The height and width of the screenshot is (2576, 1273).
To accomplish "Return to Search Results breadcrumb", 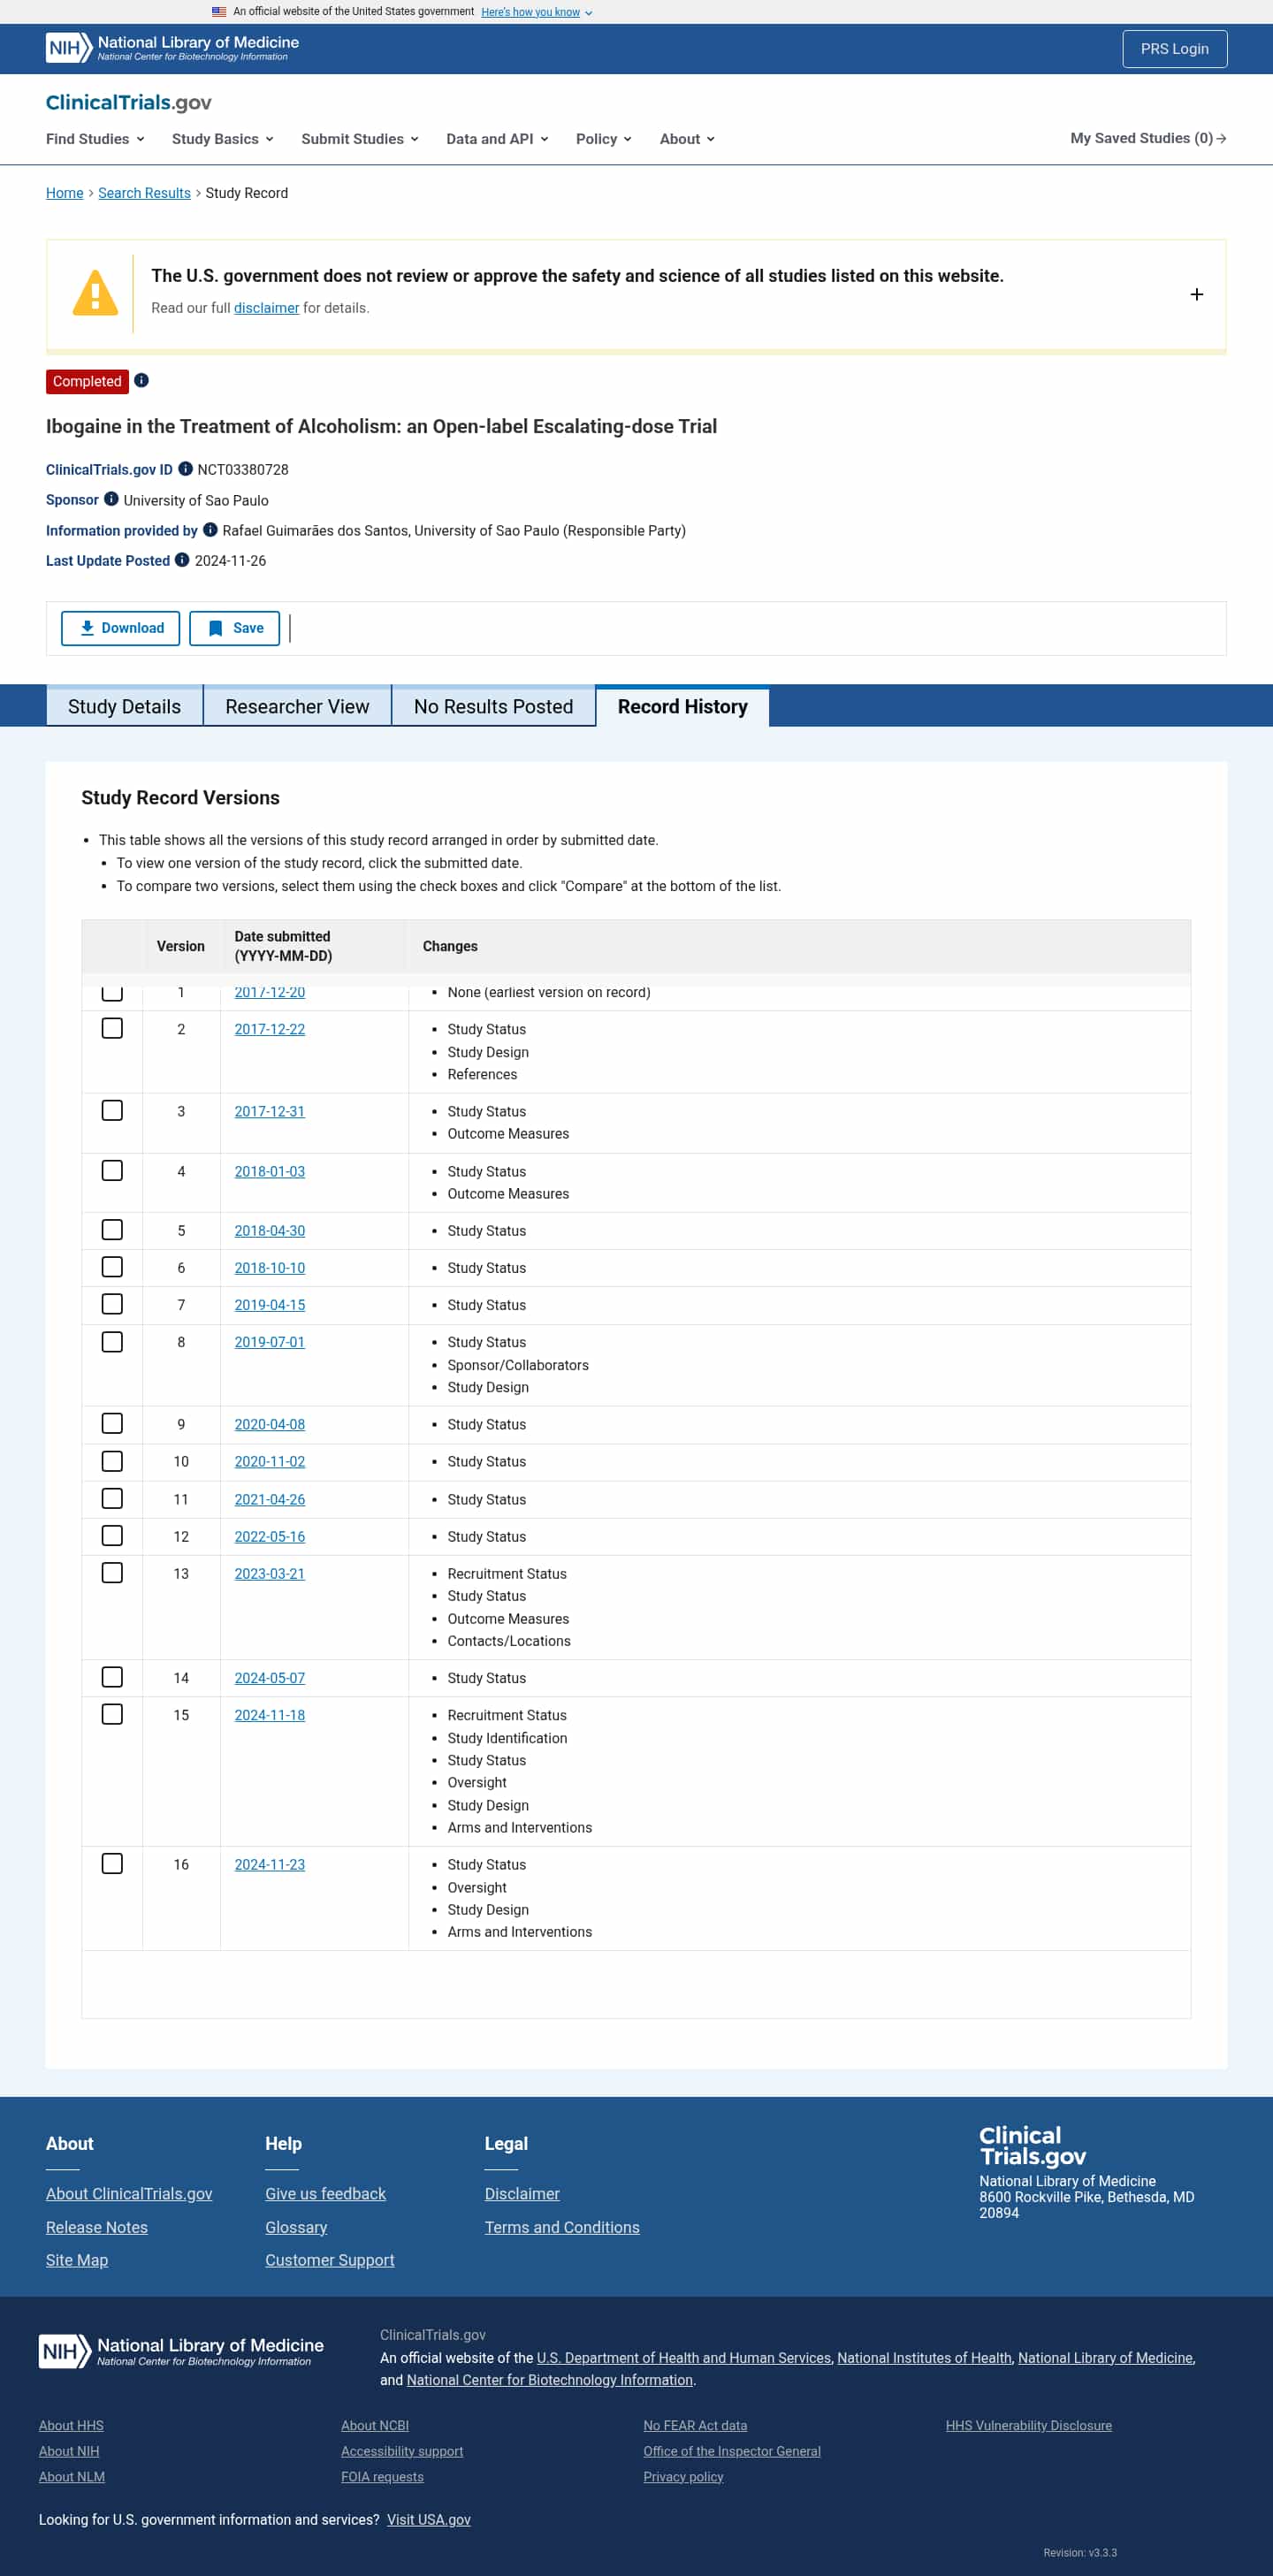I will point(144,193).
